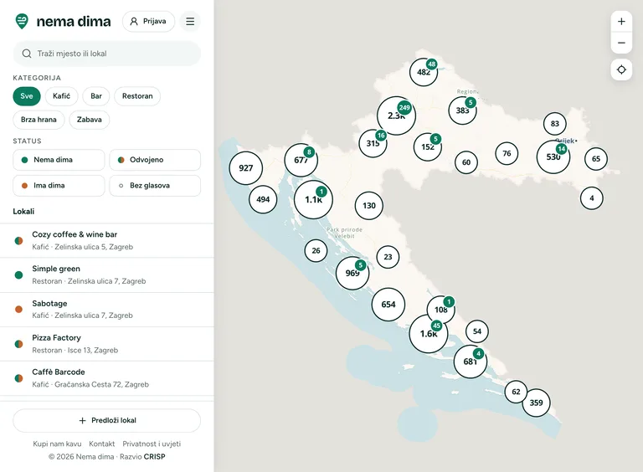This screenshot has width=643, height=472.
Task: Click the 2.3k map cluster
Action: 396,116
